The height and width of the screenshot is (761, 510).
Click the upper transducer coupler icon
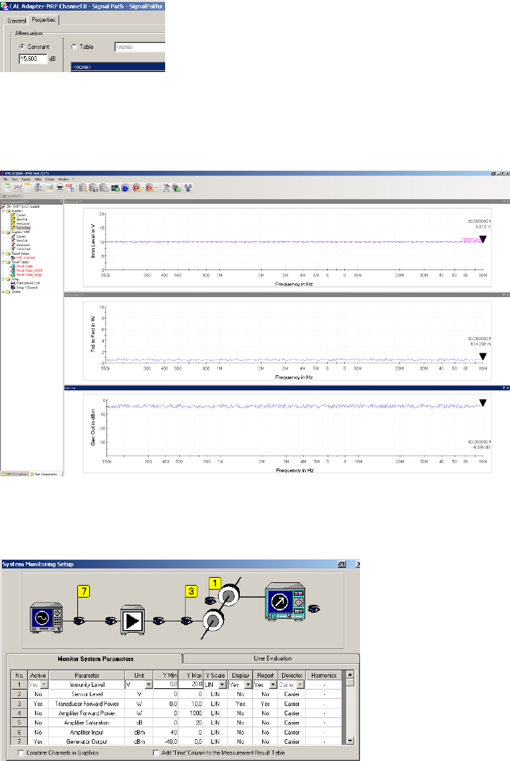[x=228, y=594]
